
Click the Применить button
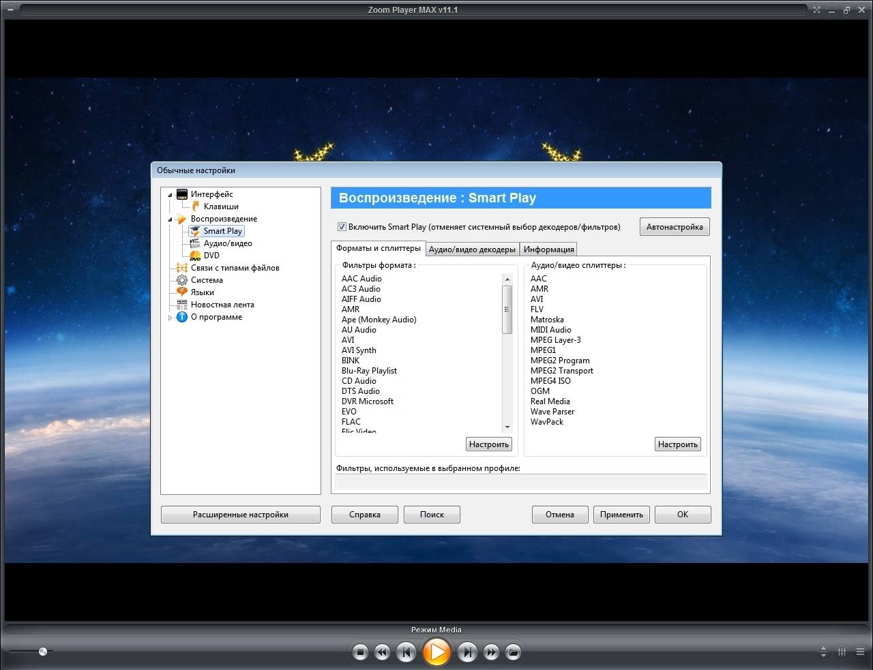coord(621,515)
